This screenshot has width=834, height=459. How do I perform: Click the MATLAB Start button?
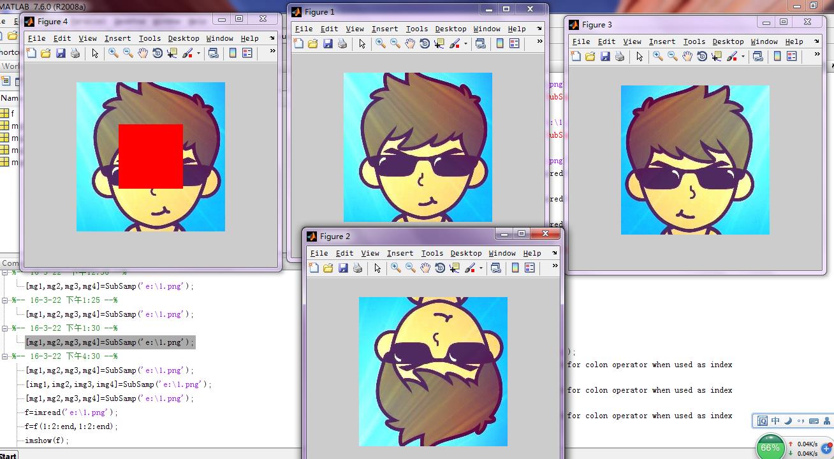pos(9,455)
